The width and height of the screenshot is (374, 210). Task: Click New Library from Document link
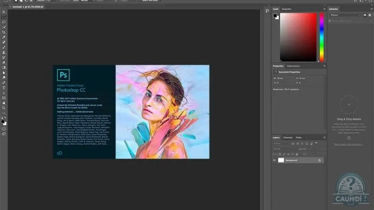[349, 144]
